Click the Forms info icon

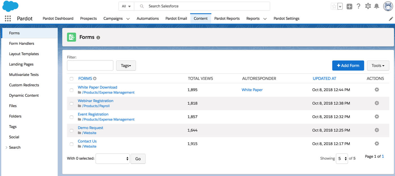click(x=98, y=37)
